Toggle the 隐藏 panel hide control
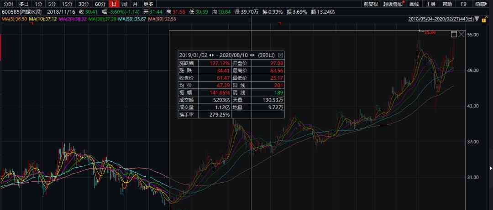 pyautogui.click(x=481, y=4)
